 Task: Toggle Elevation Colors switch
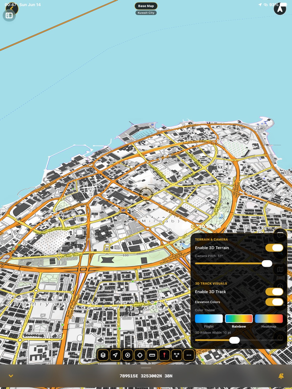(274, 302)
